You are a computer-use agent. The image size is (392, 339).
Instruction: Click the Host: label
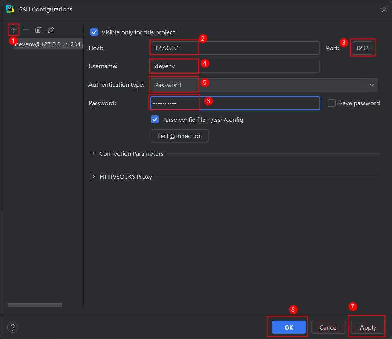click(x=96, y=48)
